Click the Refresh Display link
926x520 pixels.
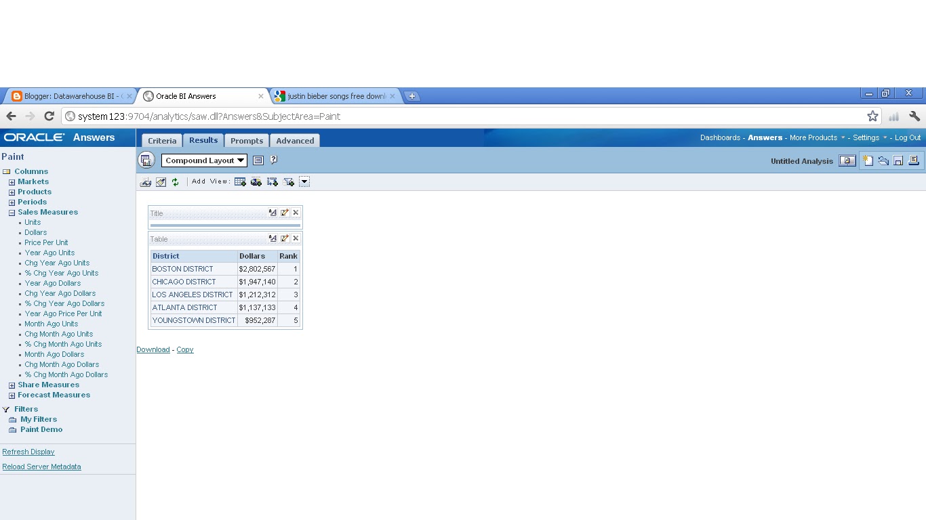pos(28,452)
